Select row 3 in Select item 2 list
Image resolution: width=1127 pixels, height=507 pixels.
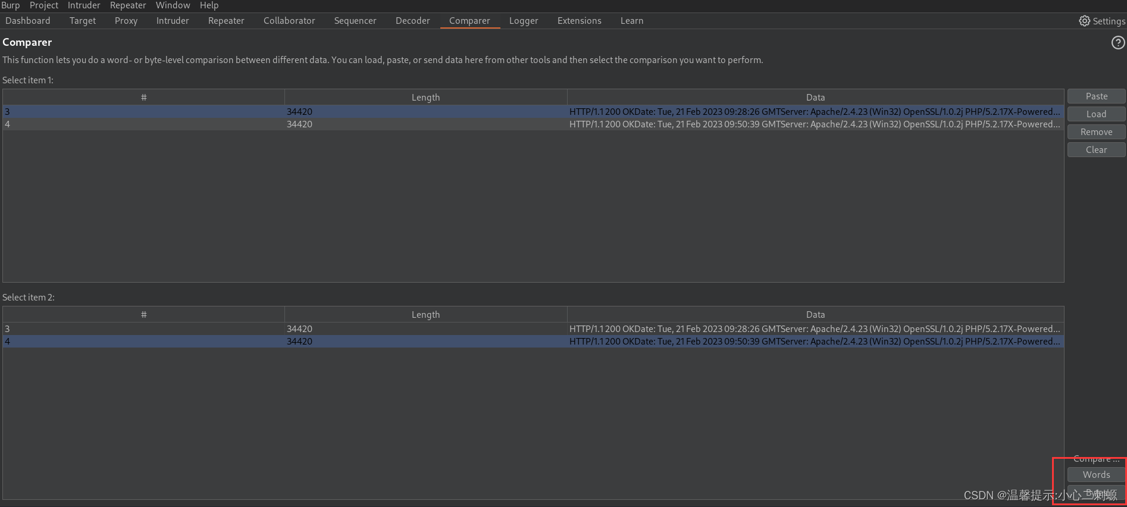(533, 329)
